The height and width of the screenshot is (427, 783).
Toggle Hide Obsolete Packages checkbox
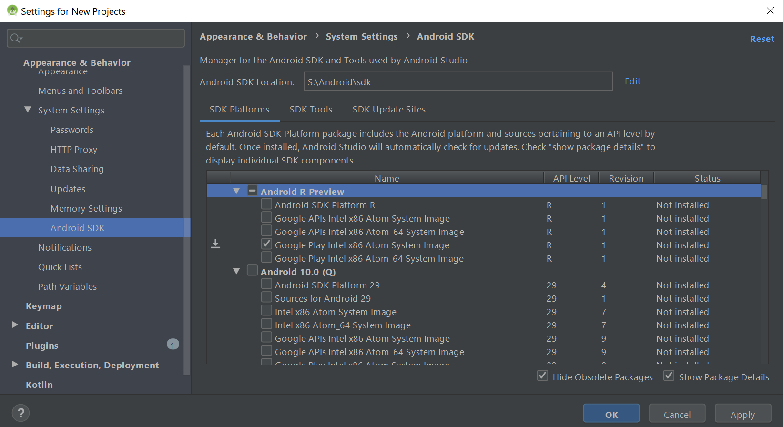[x=542, y=376]
